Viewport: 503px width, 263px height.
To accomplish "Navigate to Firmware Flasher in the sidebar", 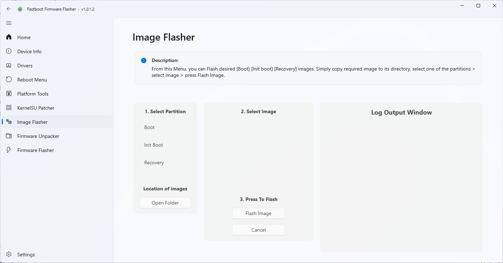I will pyautogui.click(x=35, y=150).
